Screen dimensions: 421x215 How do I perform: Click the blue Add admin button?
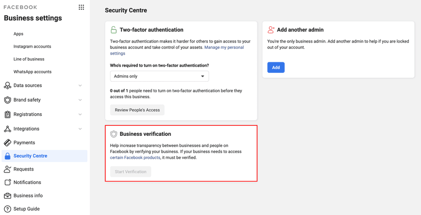click(276, 68)
